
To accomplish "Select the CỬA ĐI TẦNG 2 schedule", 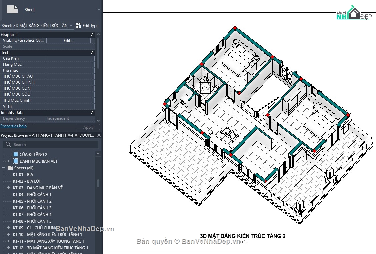I will (x=33, y=154).
